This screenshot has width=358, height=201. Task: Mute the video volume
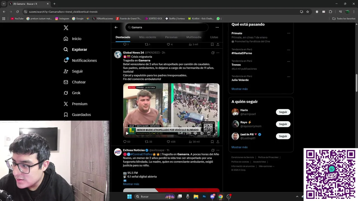[x=195, y=133]
